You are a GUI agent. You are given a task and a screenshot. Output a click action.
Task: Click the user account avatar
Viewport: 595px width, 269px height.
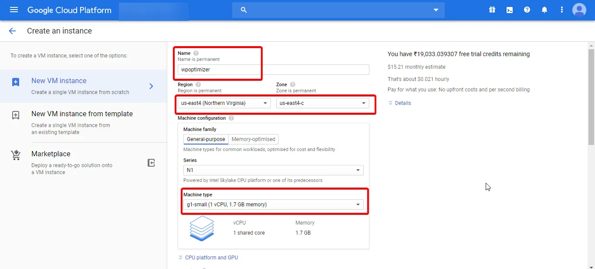pyautogui.click(x=579, y=10)
